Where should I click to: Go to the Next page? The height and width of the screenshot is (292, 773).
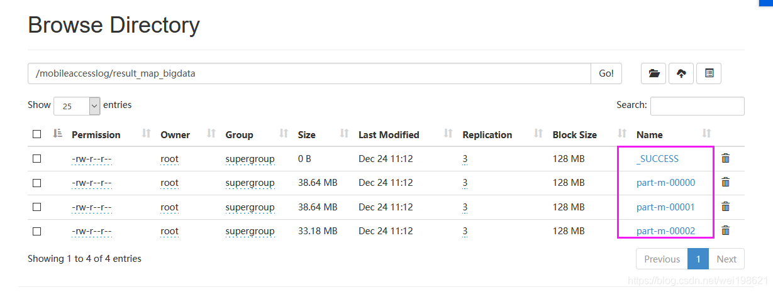726,259
